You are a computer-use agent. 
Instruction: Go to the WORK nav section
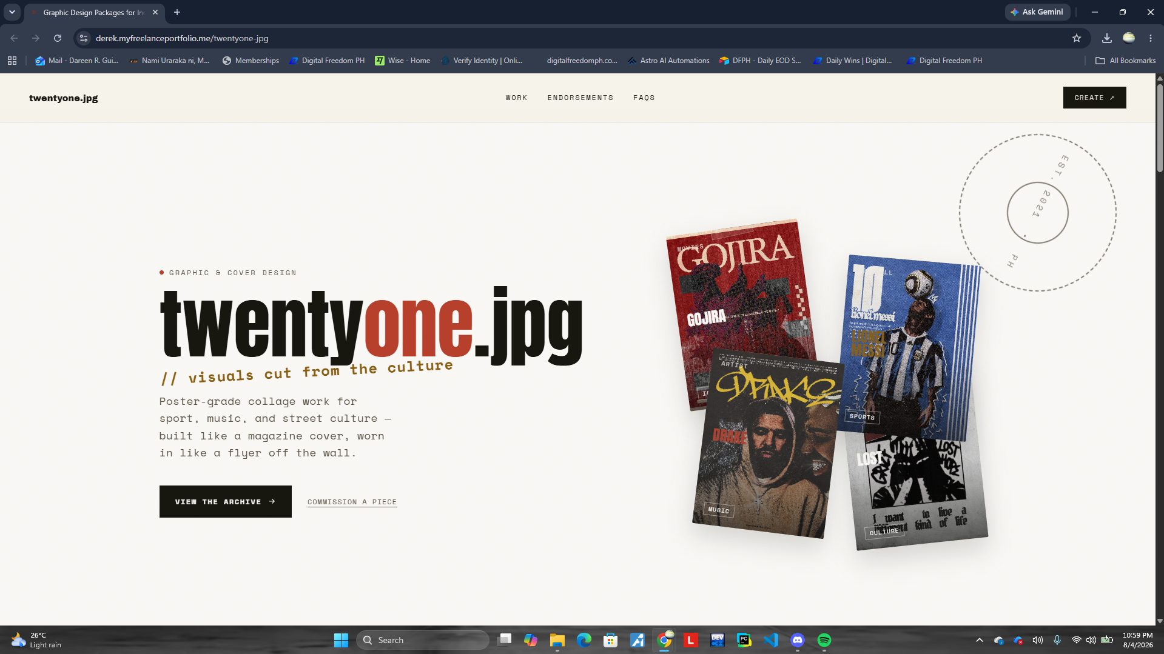coord(517,98)
